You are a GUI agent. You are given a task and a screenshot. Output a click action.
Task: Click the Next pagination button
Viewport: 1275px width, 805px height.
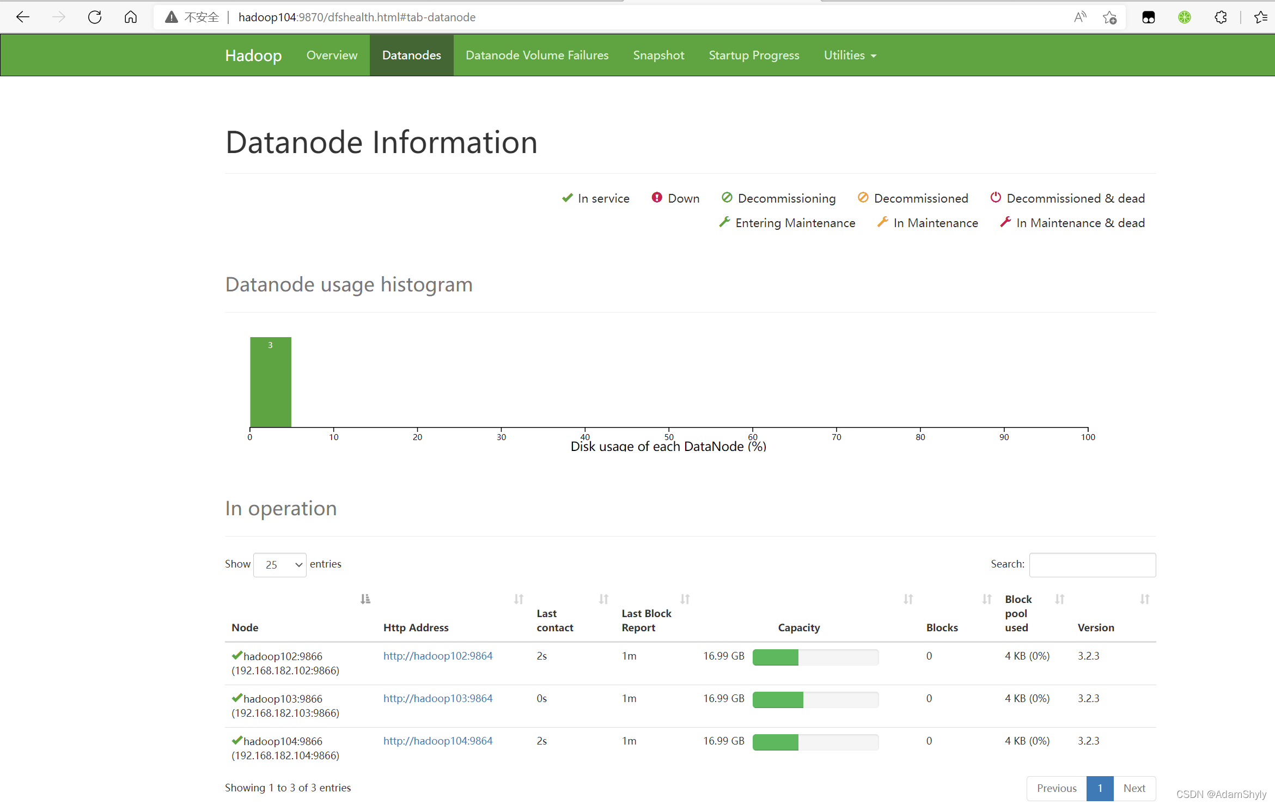point(1134,788)
